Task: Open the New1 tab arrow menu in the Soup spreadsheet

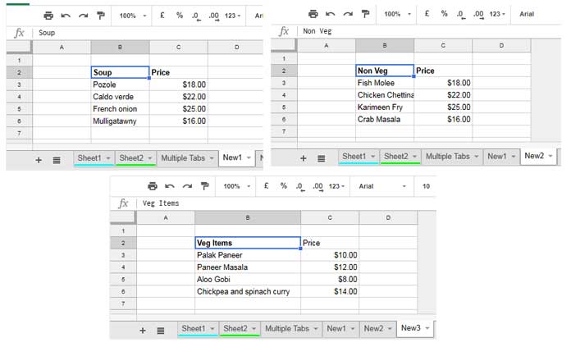Action: point(249,158)
